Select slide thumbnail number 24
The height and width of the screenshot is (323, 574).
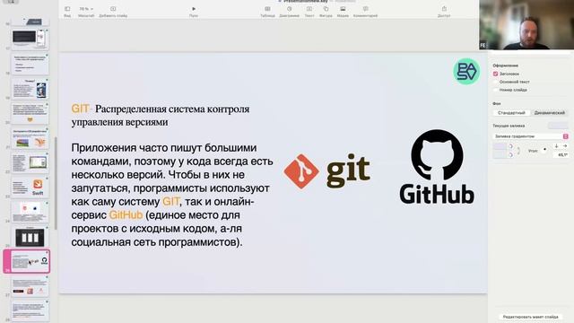point(30,212)
